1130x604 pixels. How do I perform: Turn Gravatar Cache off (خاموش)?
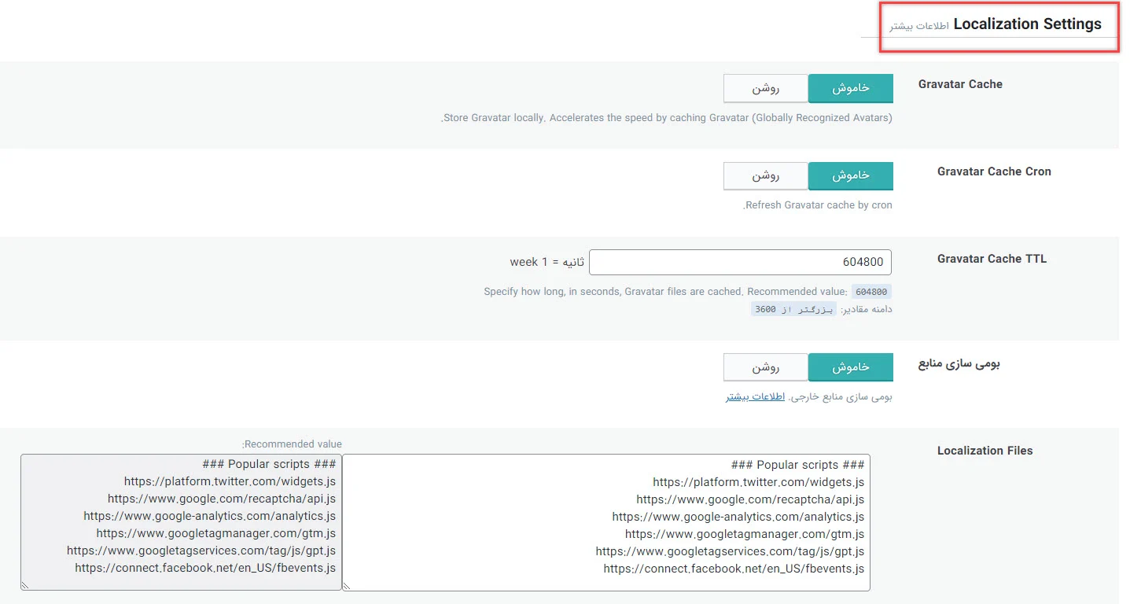pos(851,88)
